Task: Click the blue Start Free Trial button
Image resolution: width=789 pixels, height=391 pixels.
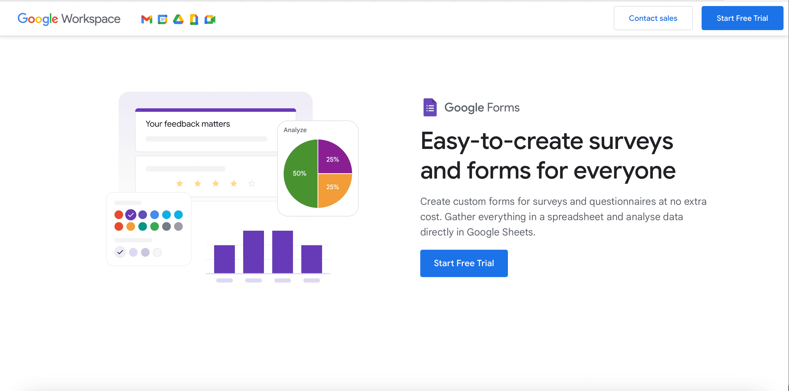Action: pyautogui.click(x=464, y=263)
